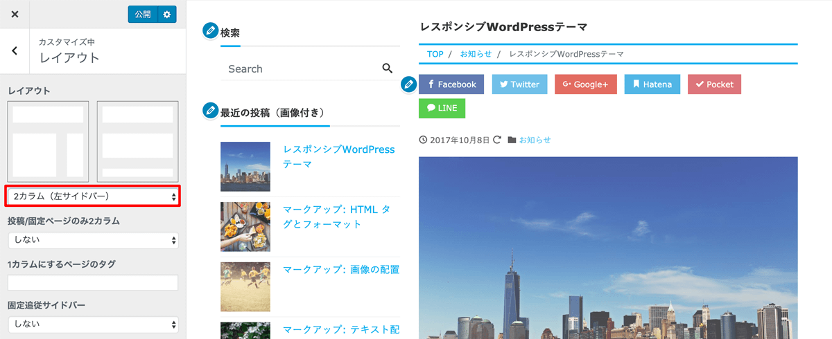Open TOP breadcrumb link
This screenshot has height=339, width=832.
click(435, 54)
